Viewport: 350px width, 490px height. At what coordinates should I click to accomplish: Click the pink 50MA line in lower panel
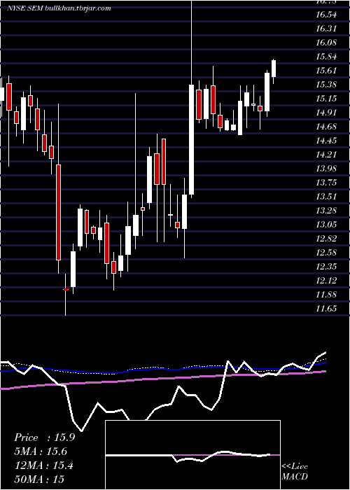[163, 378]
